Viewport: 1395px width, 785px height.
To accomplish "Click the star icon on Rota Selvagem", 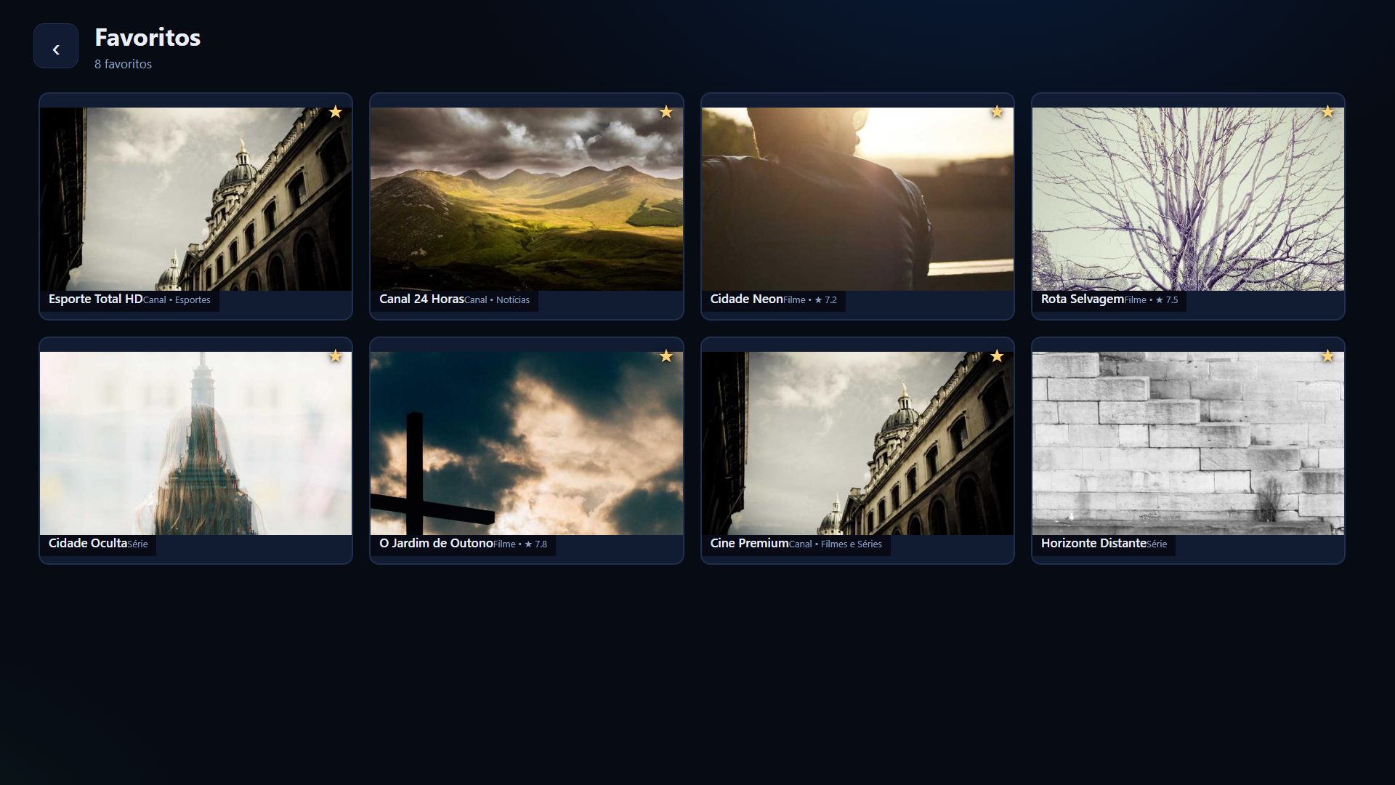I will pos(1328,112).
